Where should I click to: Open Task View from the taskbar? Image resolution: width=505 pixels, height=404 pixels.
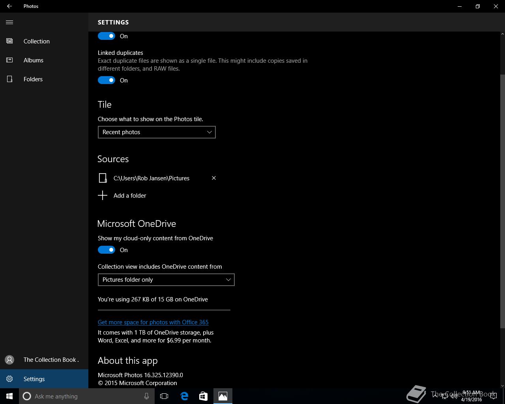tap(164, 396)
